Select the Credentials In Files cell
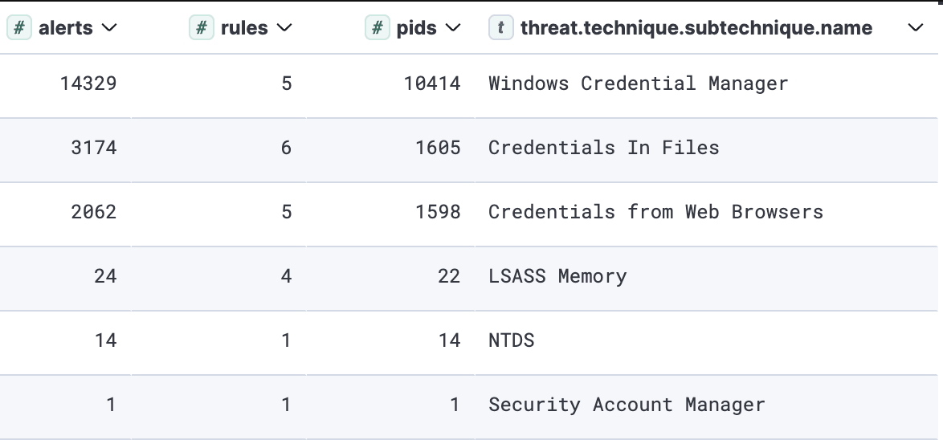Viewport: 943px width, 440px height. (x=603, y=148)
